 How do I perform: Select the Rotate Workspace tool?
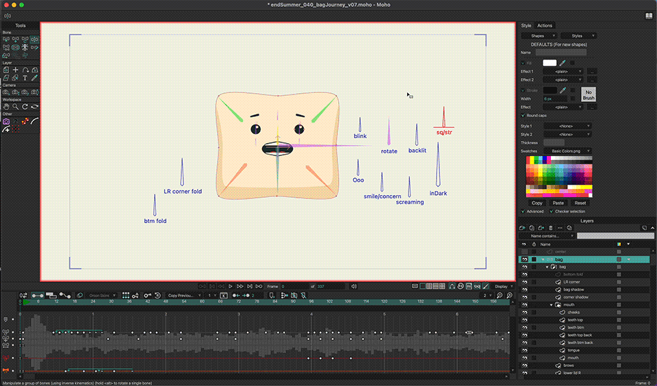click(25, 107)
